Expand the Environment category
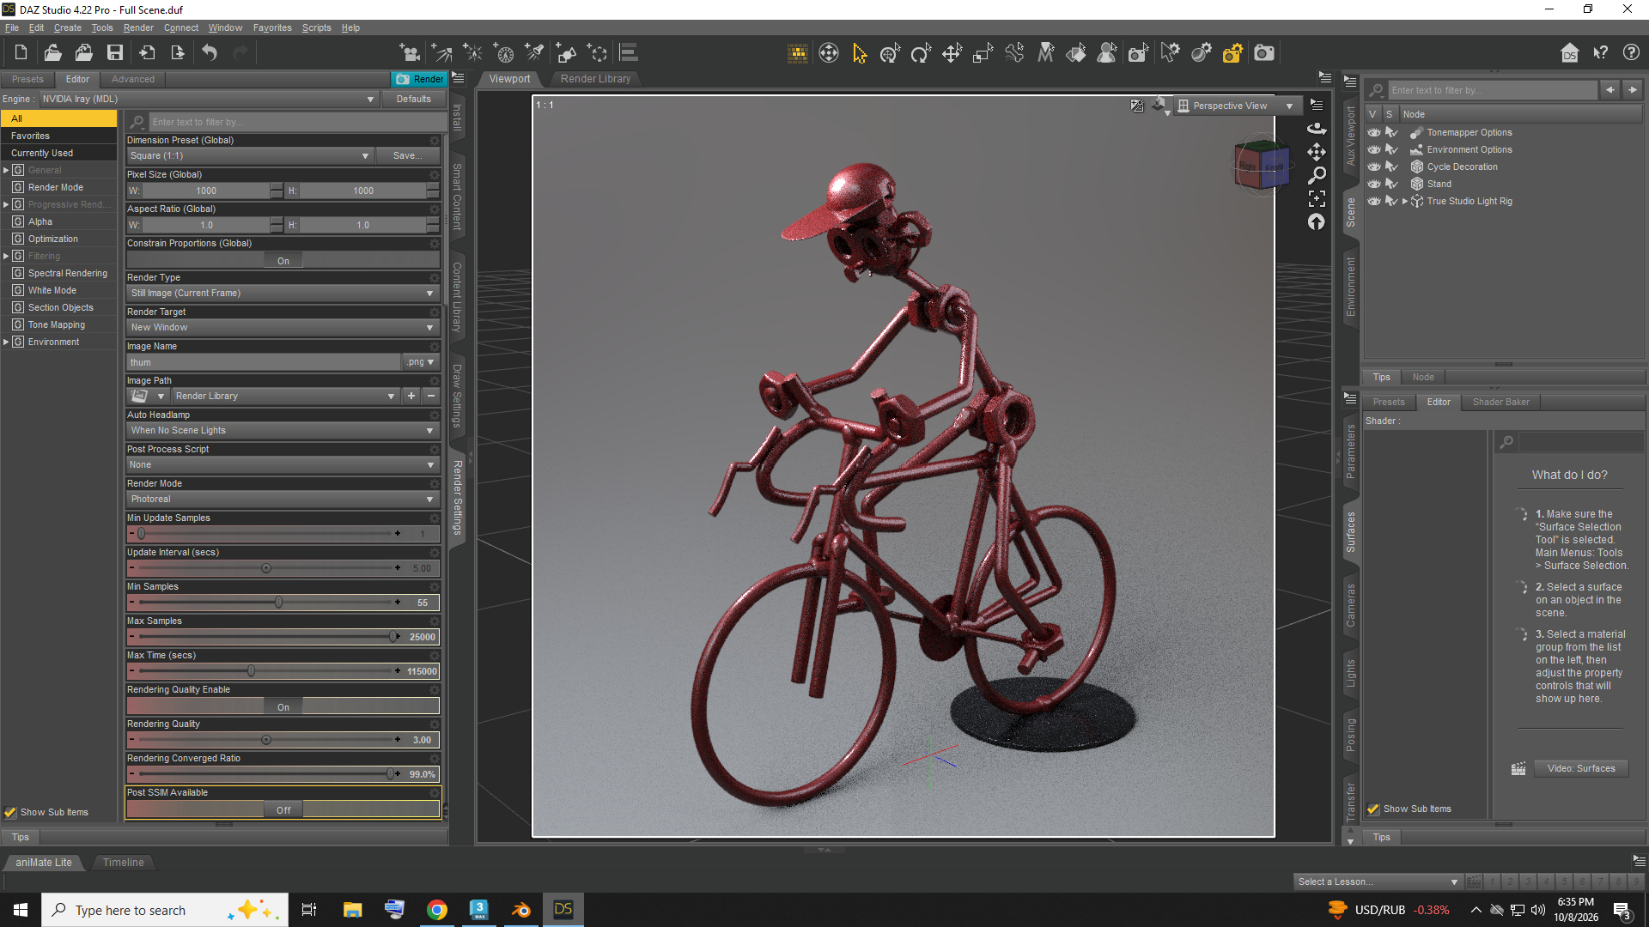 (x=6, y=342)
